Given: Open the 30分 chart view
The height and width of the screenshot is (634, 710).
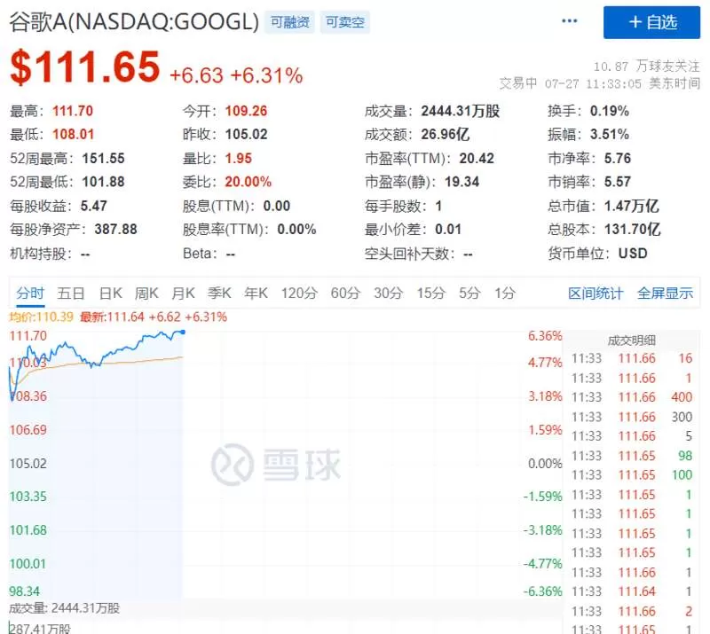Looking at the screenshot, I should [388, 294].
